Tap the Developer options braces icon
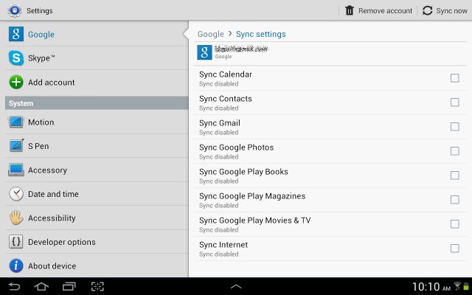Screen dimensions: 472x295 coord(16,242)
